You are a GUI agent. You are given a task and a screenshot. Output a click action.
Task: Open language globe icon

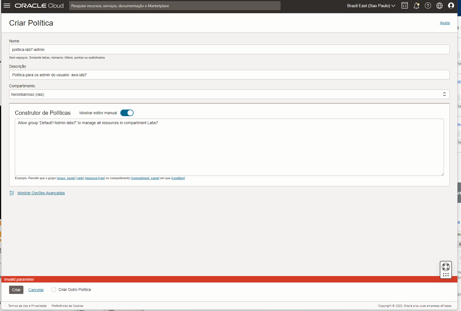click(440, 6)
